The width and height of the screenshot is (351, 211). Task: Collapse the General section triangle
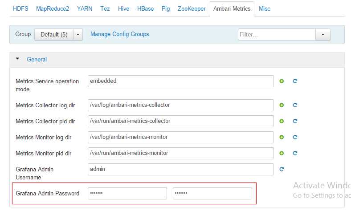pyautogui.click(x=17, y=59)
